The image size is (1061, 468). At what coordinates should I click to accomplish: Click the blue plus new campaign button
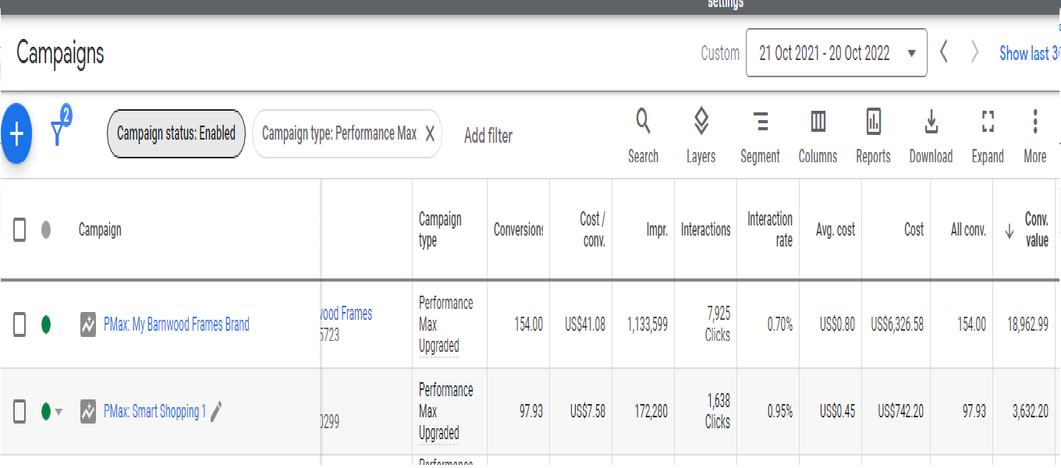(16, 133)
